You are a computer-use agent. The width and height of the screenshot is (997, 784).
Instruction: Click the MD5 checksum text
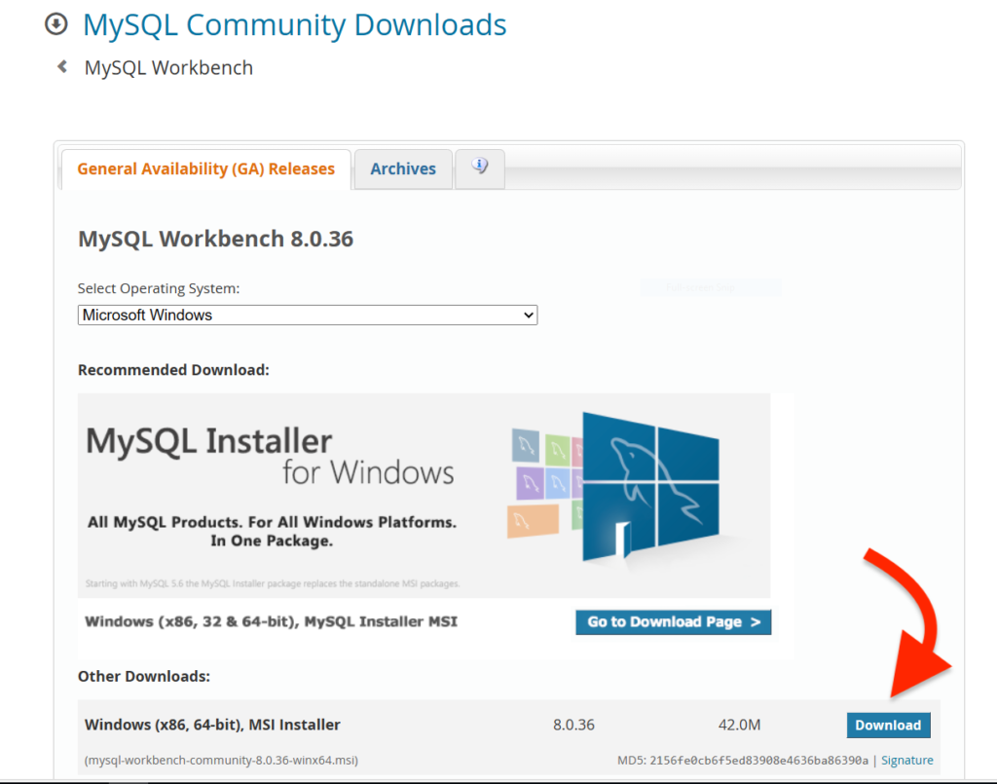tap(743, 760)
